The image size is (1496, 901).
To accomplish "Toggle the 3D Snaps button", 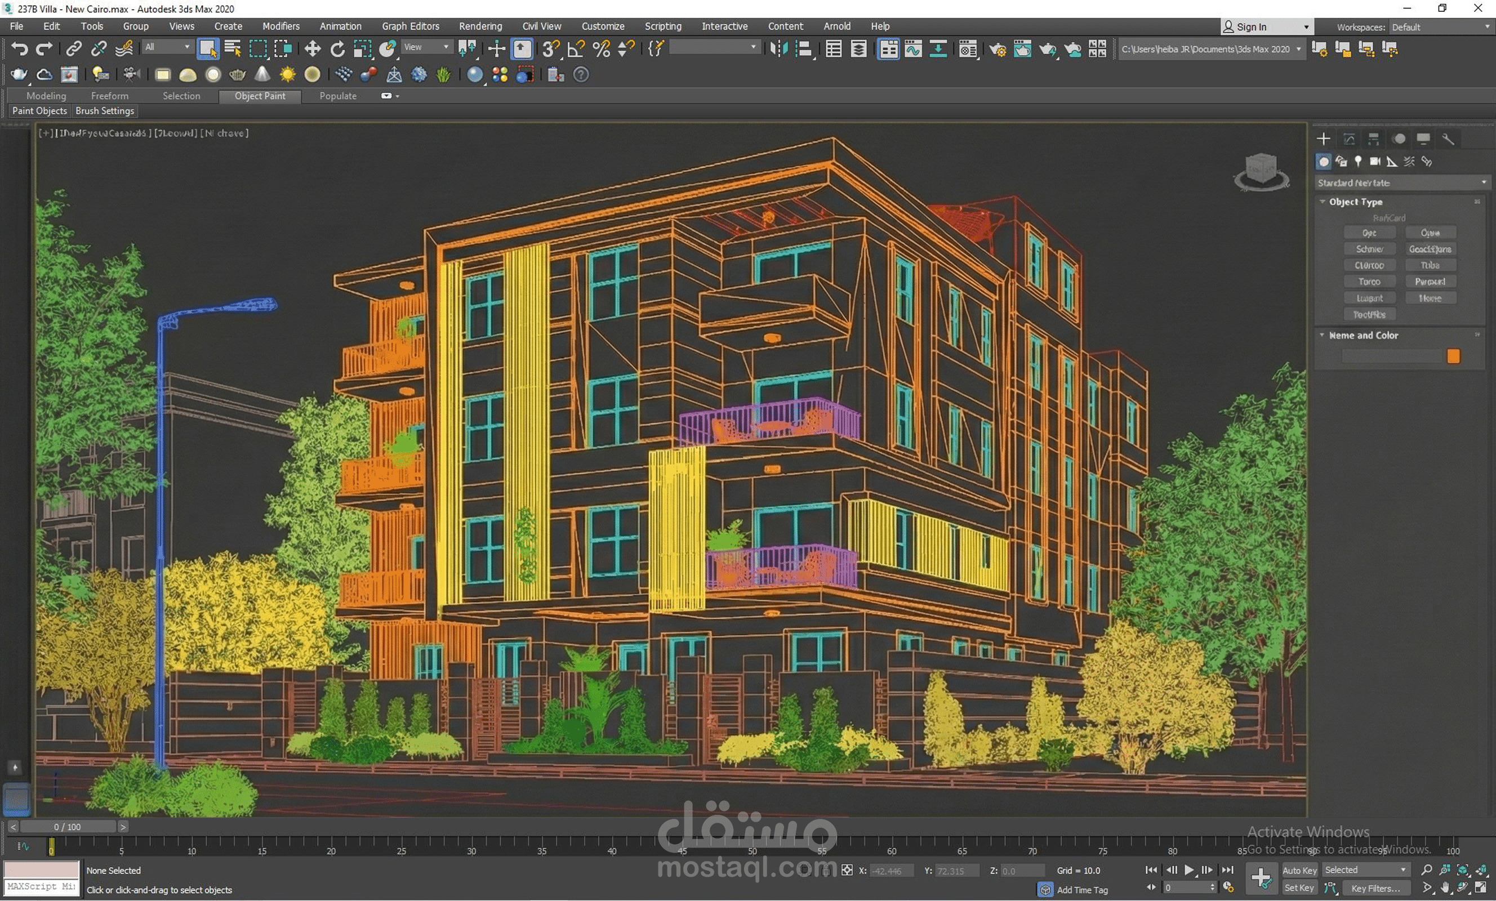I will pyautogui.click(x=551, y=48).
